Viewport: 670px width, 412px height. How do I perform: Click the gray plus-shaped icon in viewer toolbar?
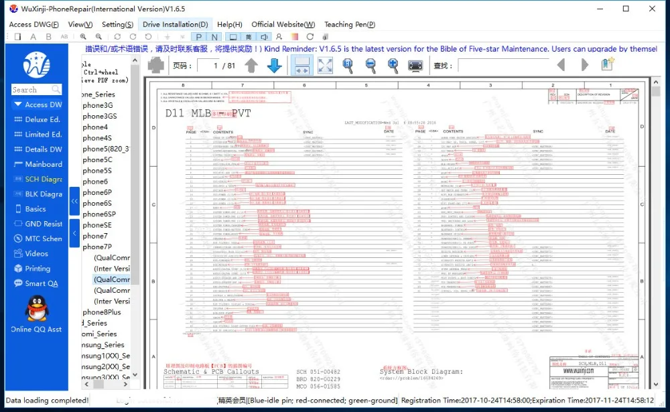coord(155,66)
